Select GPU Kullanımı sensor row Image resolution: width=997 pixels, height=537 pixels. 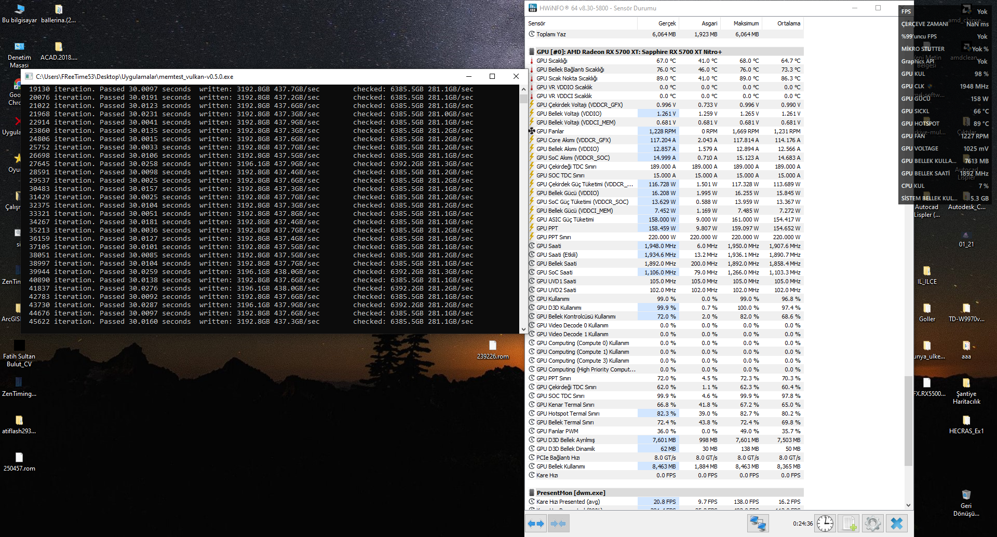click(666, 299)
